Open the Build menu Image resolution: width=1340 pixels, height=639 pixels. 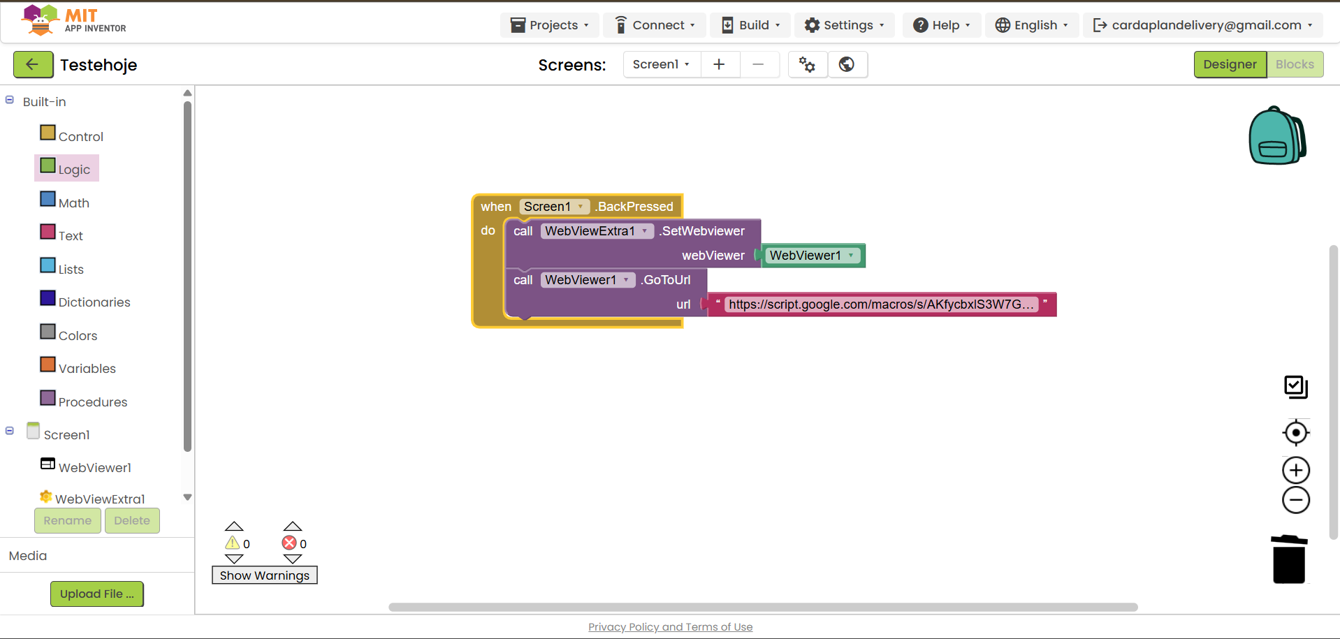pyautogui.click(x=750, y=25)
